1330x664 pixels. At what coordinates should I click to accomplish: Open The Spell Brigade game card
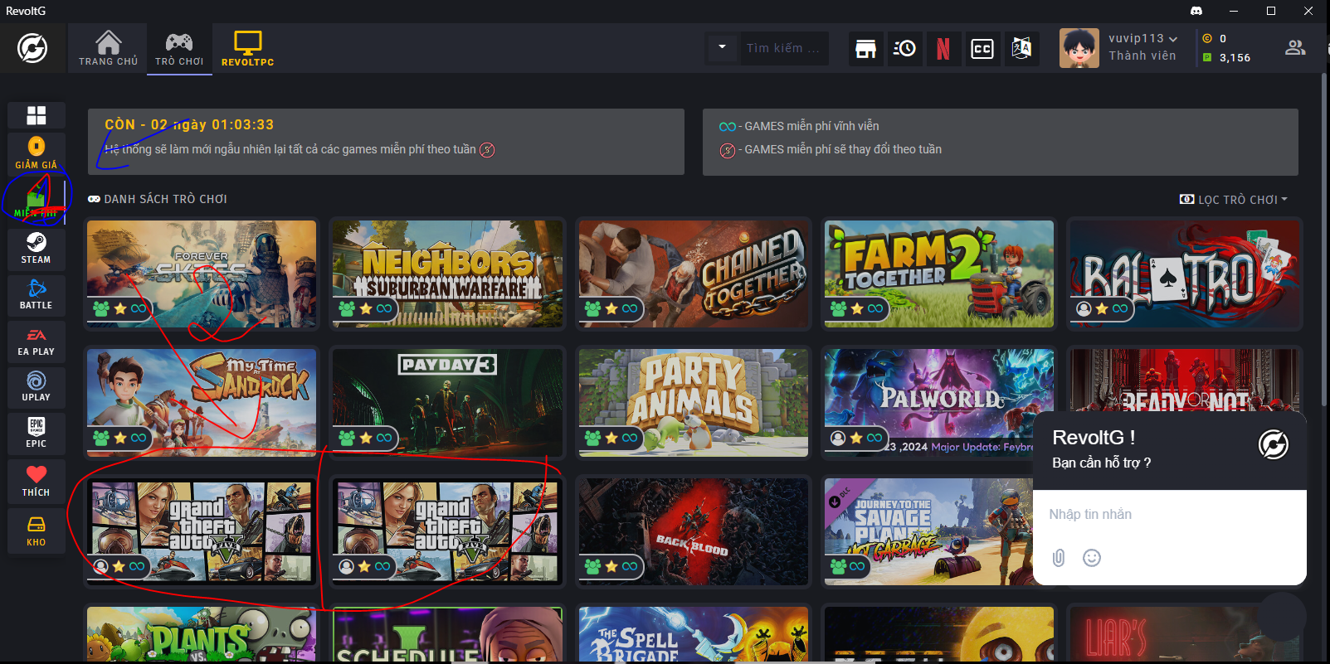coord(693,634)
